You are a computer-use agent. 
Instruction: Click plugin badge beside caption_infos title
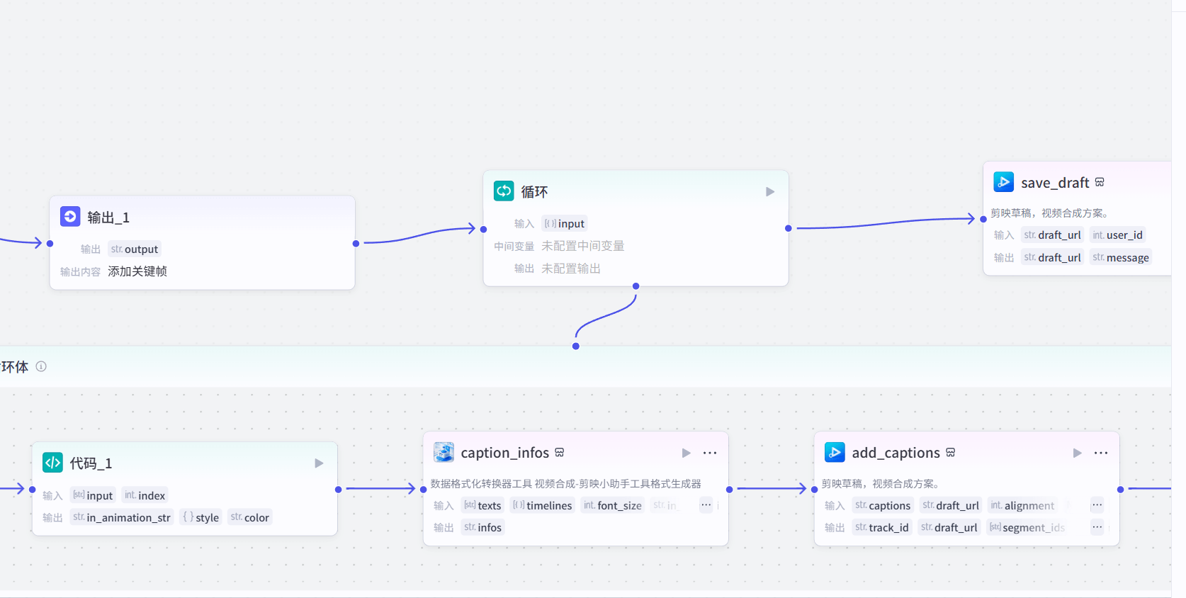click(x=560, y=453)
